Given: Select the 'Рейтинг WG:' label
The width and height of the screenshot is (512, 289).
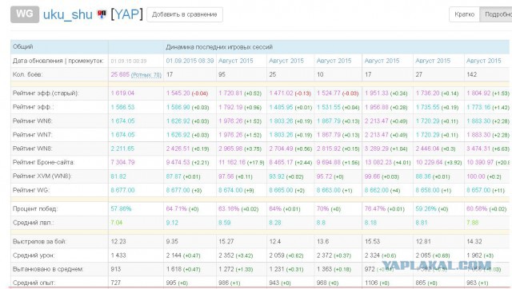Looking at the screenshot, I should [31, 190].
